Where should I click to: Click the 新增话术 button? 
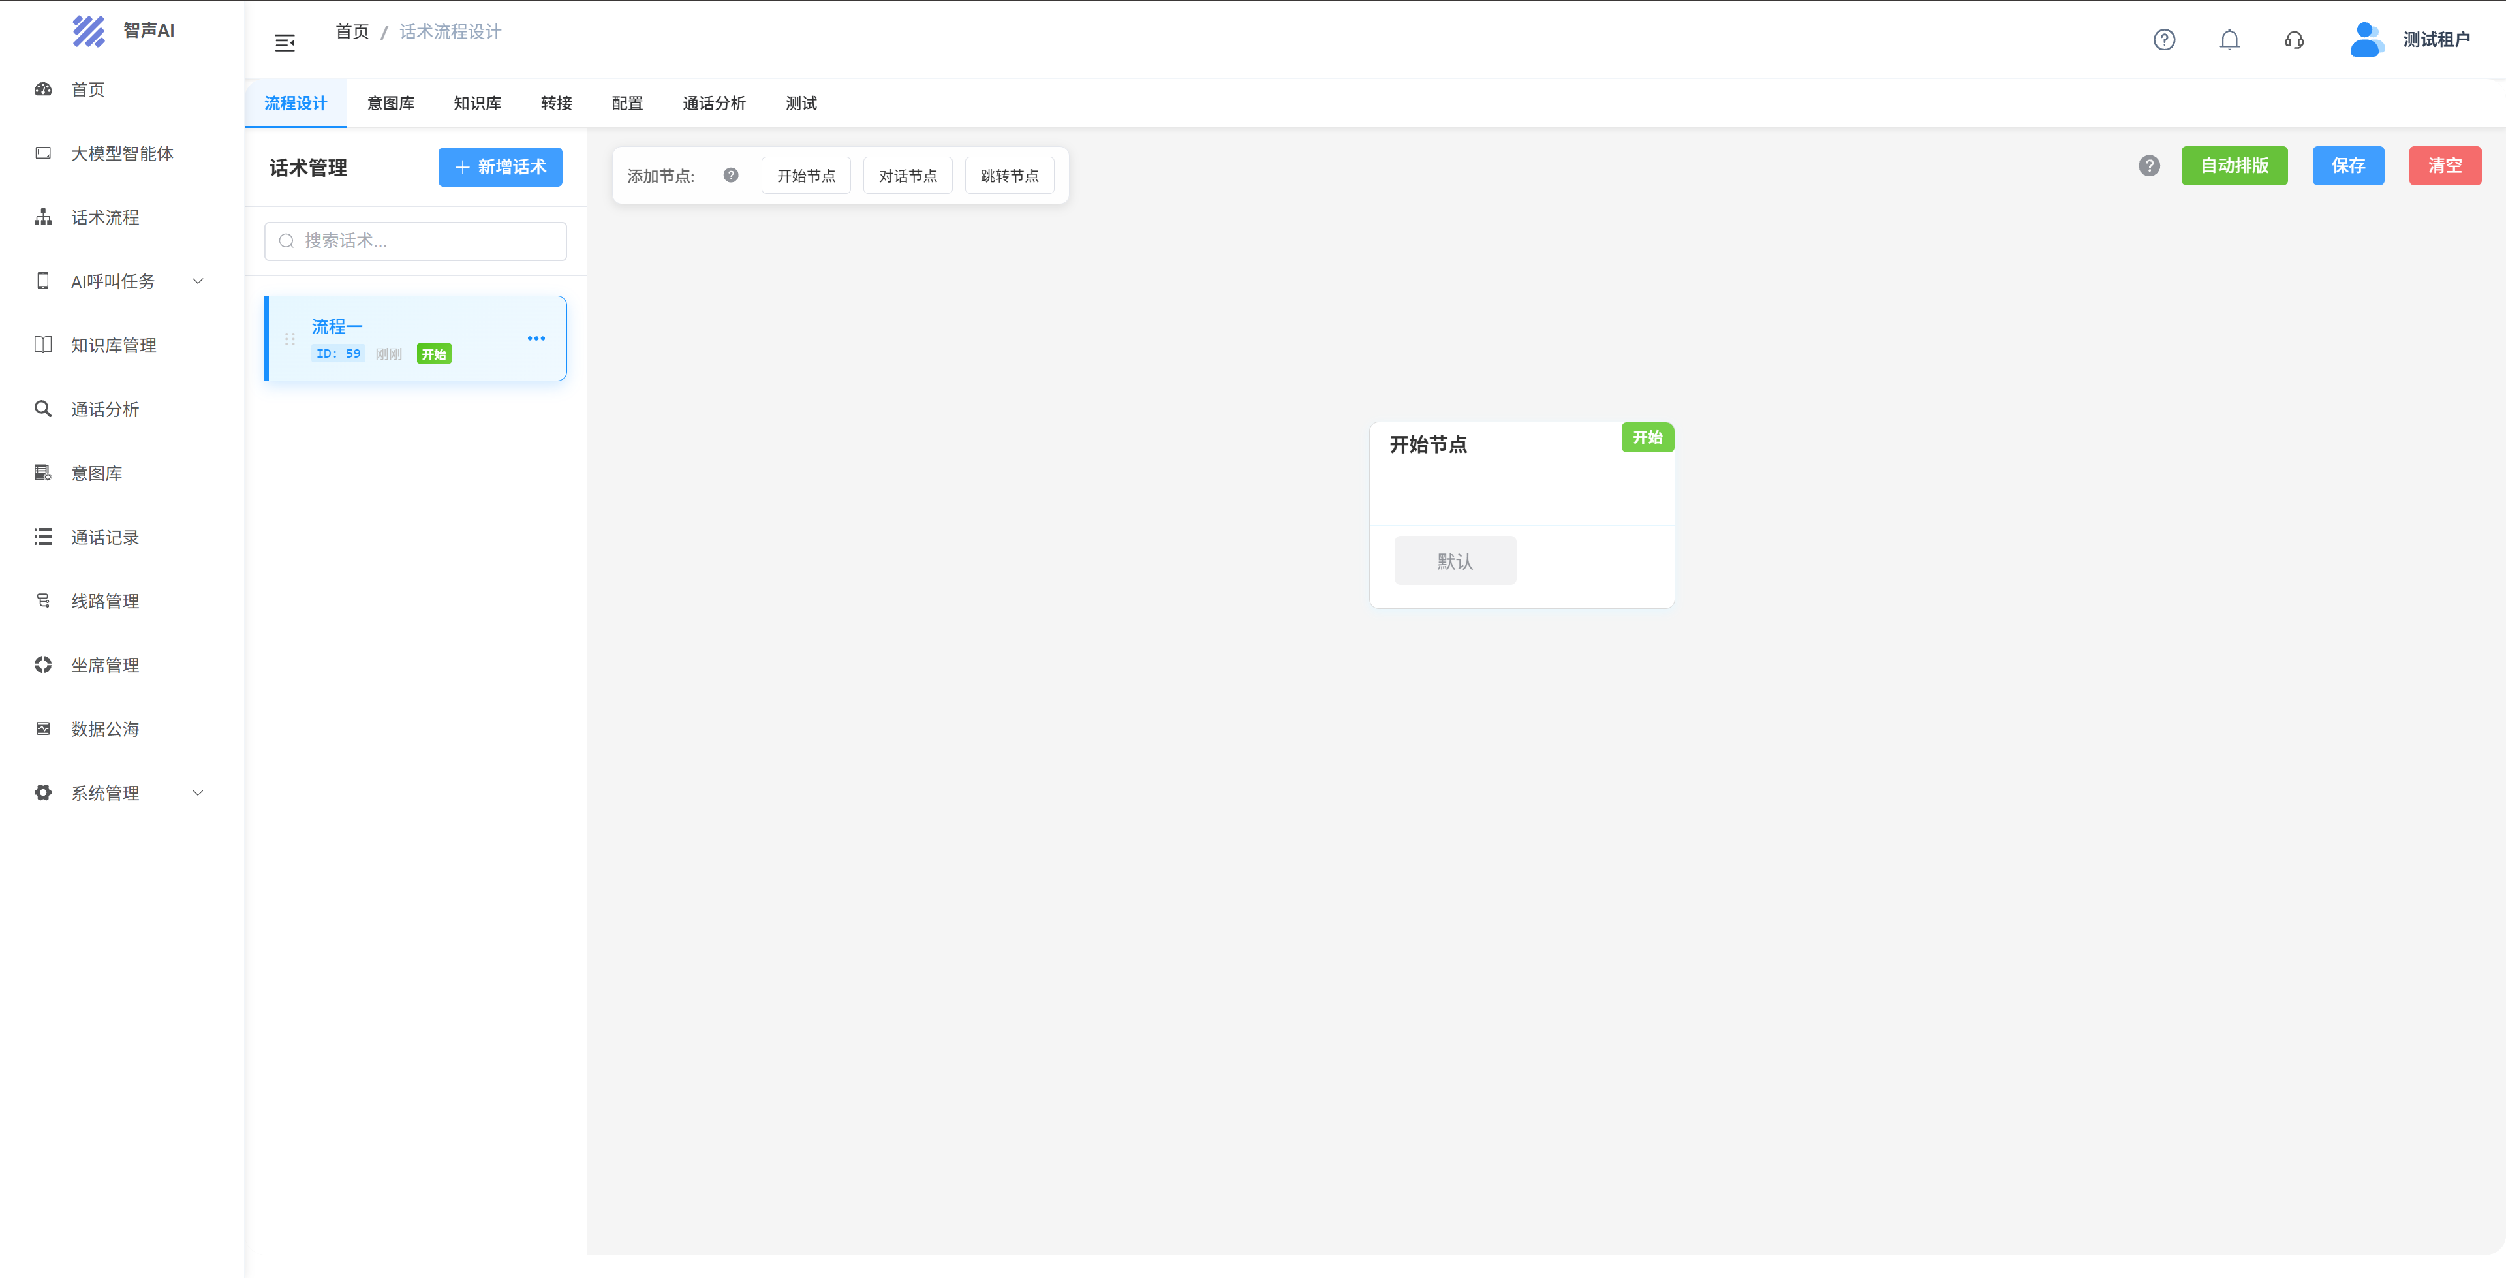point(500,166)
